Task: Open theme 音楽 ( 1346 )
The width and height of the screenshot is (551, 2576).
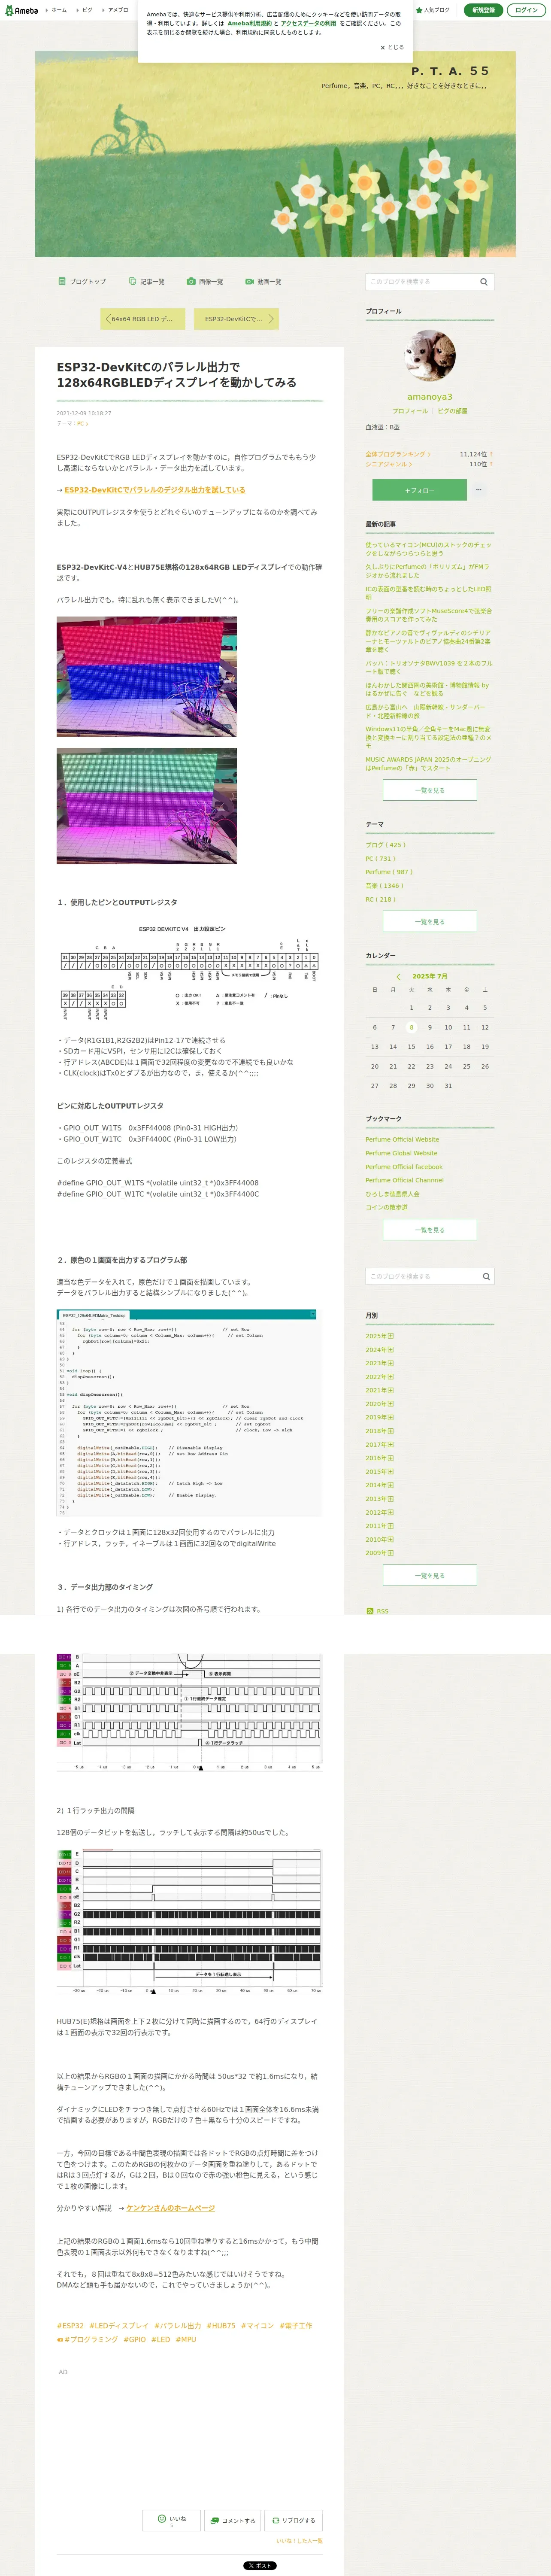Action: pyautogui.click(x=384, y=886)
